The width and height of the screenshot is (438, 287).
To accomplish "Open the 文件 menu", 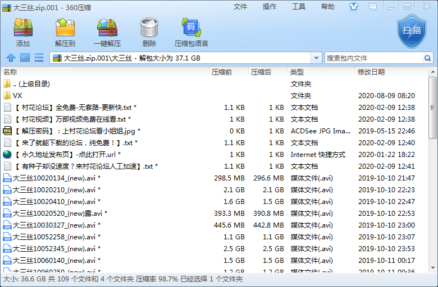I will coord(240,7).
